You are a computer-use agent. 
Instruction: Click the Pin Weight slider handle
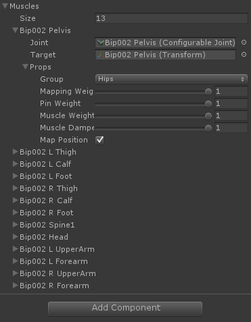pyautogui.click(x=208, y=104)
